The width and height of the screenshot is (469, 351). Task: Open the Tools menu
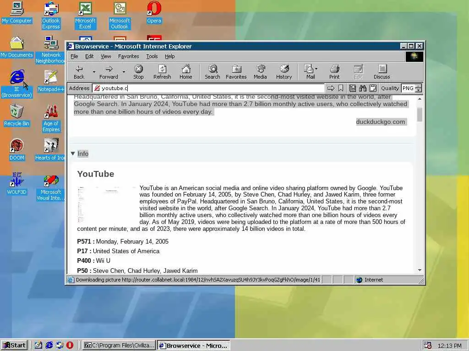(x=152, y=56)
